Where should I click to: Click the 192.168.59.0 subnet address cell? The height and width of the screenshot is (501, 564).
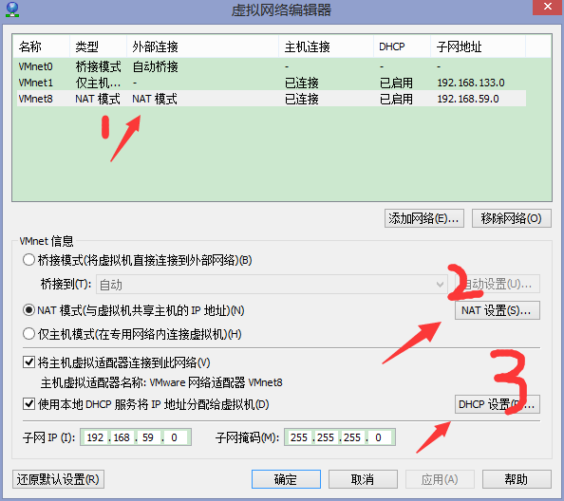coord(468,99)
